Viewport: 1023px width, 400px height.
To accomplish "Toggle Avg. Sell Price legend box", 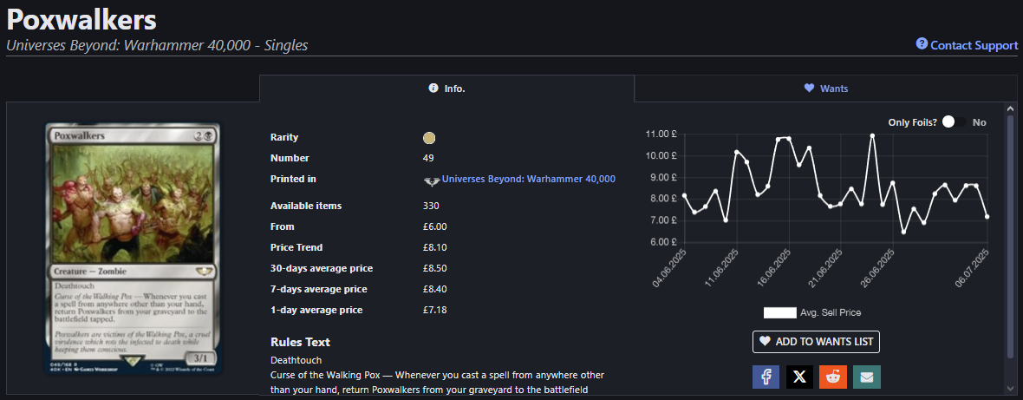I will pyautogui.click(x=779, y=312).
